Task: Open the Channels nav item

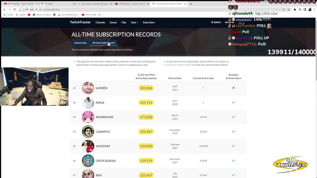Action: point(100,22)
